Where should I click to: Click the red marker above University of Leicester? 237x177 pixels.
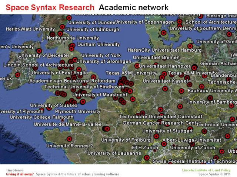point(38,51)
